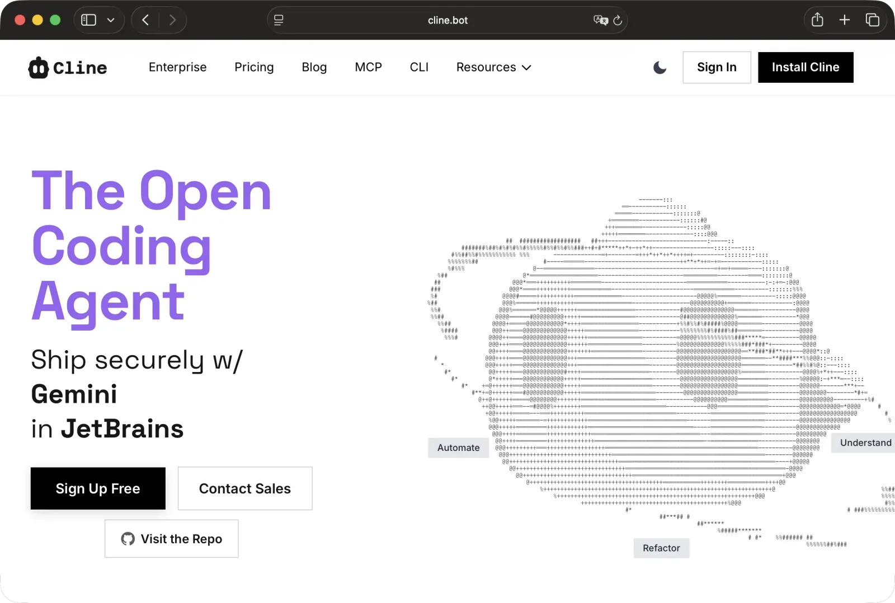This screenshot has height=603, width=895.
Task: Click the "Gemini" text in the tagline
Action: [x=74, y=394]
